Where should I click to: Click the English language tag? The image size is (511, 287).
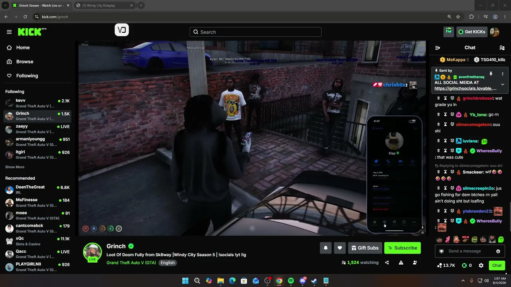click(x=168, y=263)
